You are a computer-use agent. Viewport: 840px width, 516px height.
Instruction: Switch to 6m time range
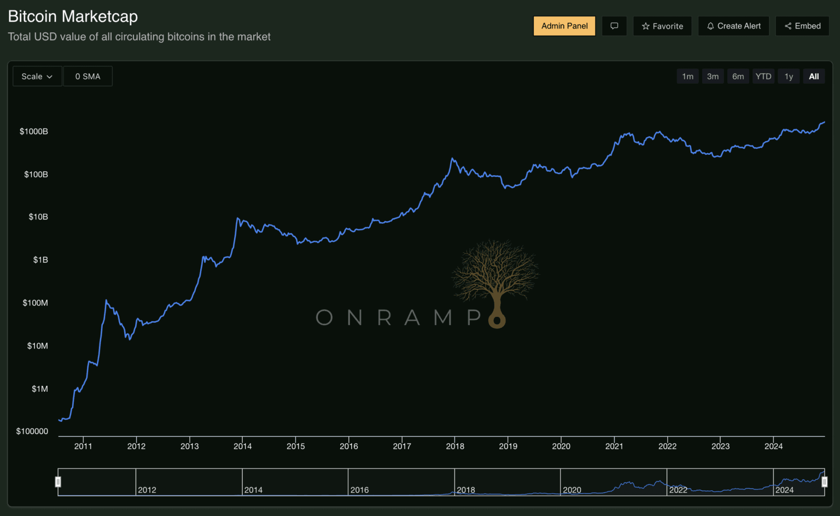tap(738, 77)
